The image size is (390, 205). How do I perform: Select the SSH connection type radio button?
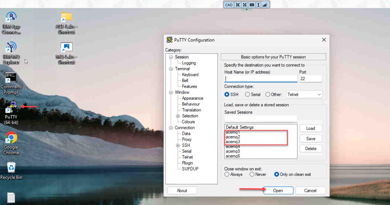(x=227, y=94)
